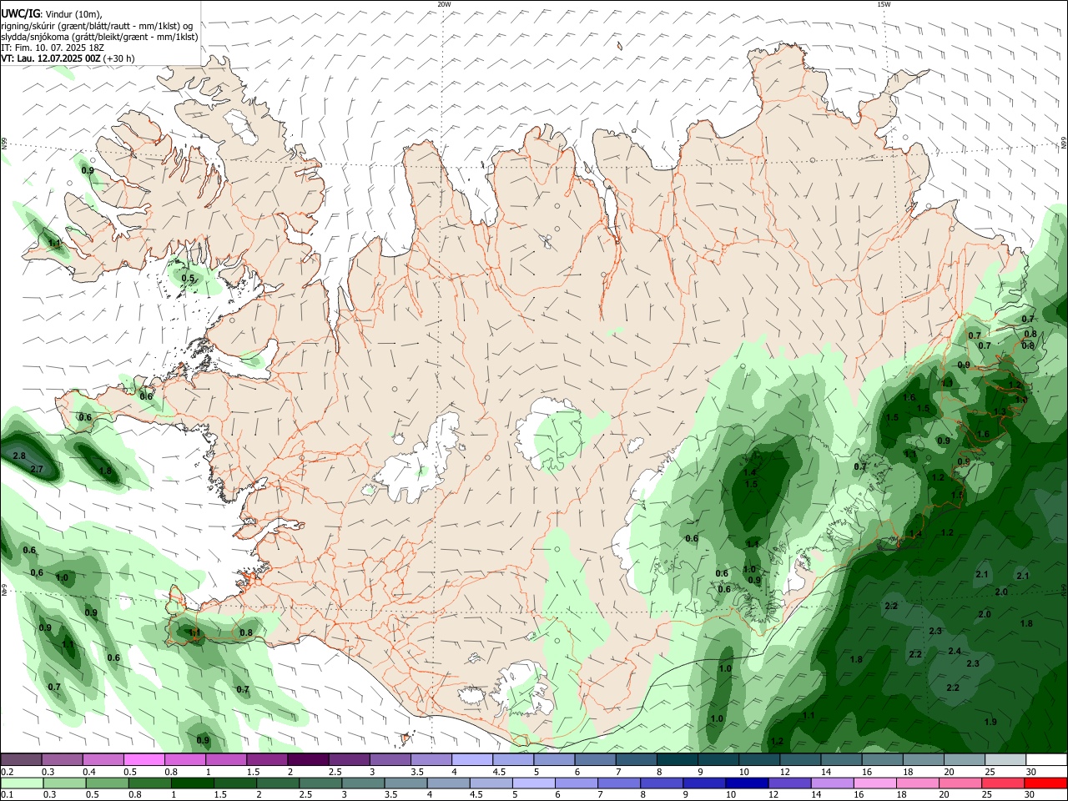
Task: Pick the pale grey 25 mm snow swatch
Action: (x=1005, y=760)
